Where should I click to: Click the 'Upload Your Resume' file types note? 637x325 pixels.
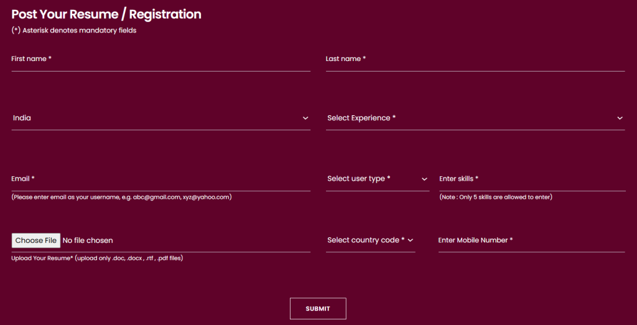(x=97, y=258)
